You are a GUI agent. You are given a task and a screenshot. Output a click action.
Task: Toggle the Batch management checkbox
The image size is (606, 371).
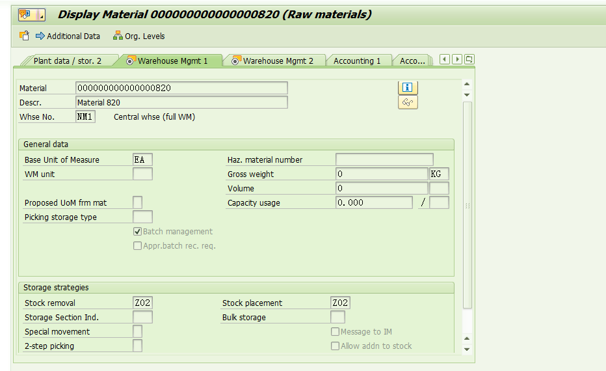click(x=137, y=231)
